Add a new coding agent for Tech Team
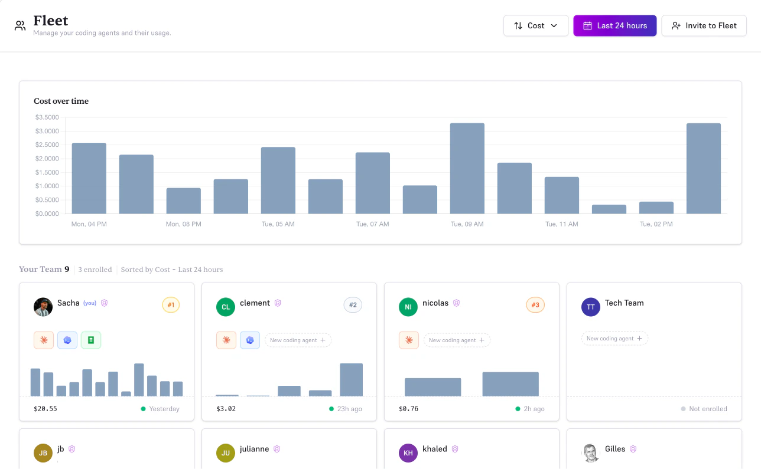This screenshot has height=469, width=761. point(614,338)
